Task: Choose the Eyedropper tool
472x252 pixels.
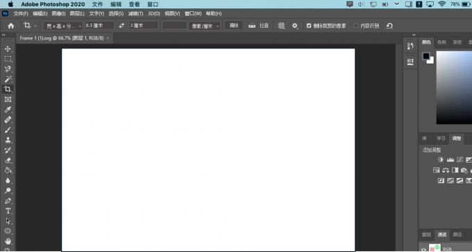Action: [x=8, y=109]
